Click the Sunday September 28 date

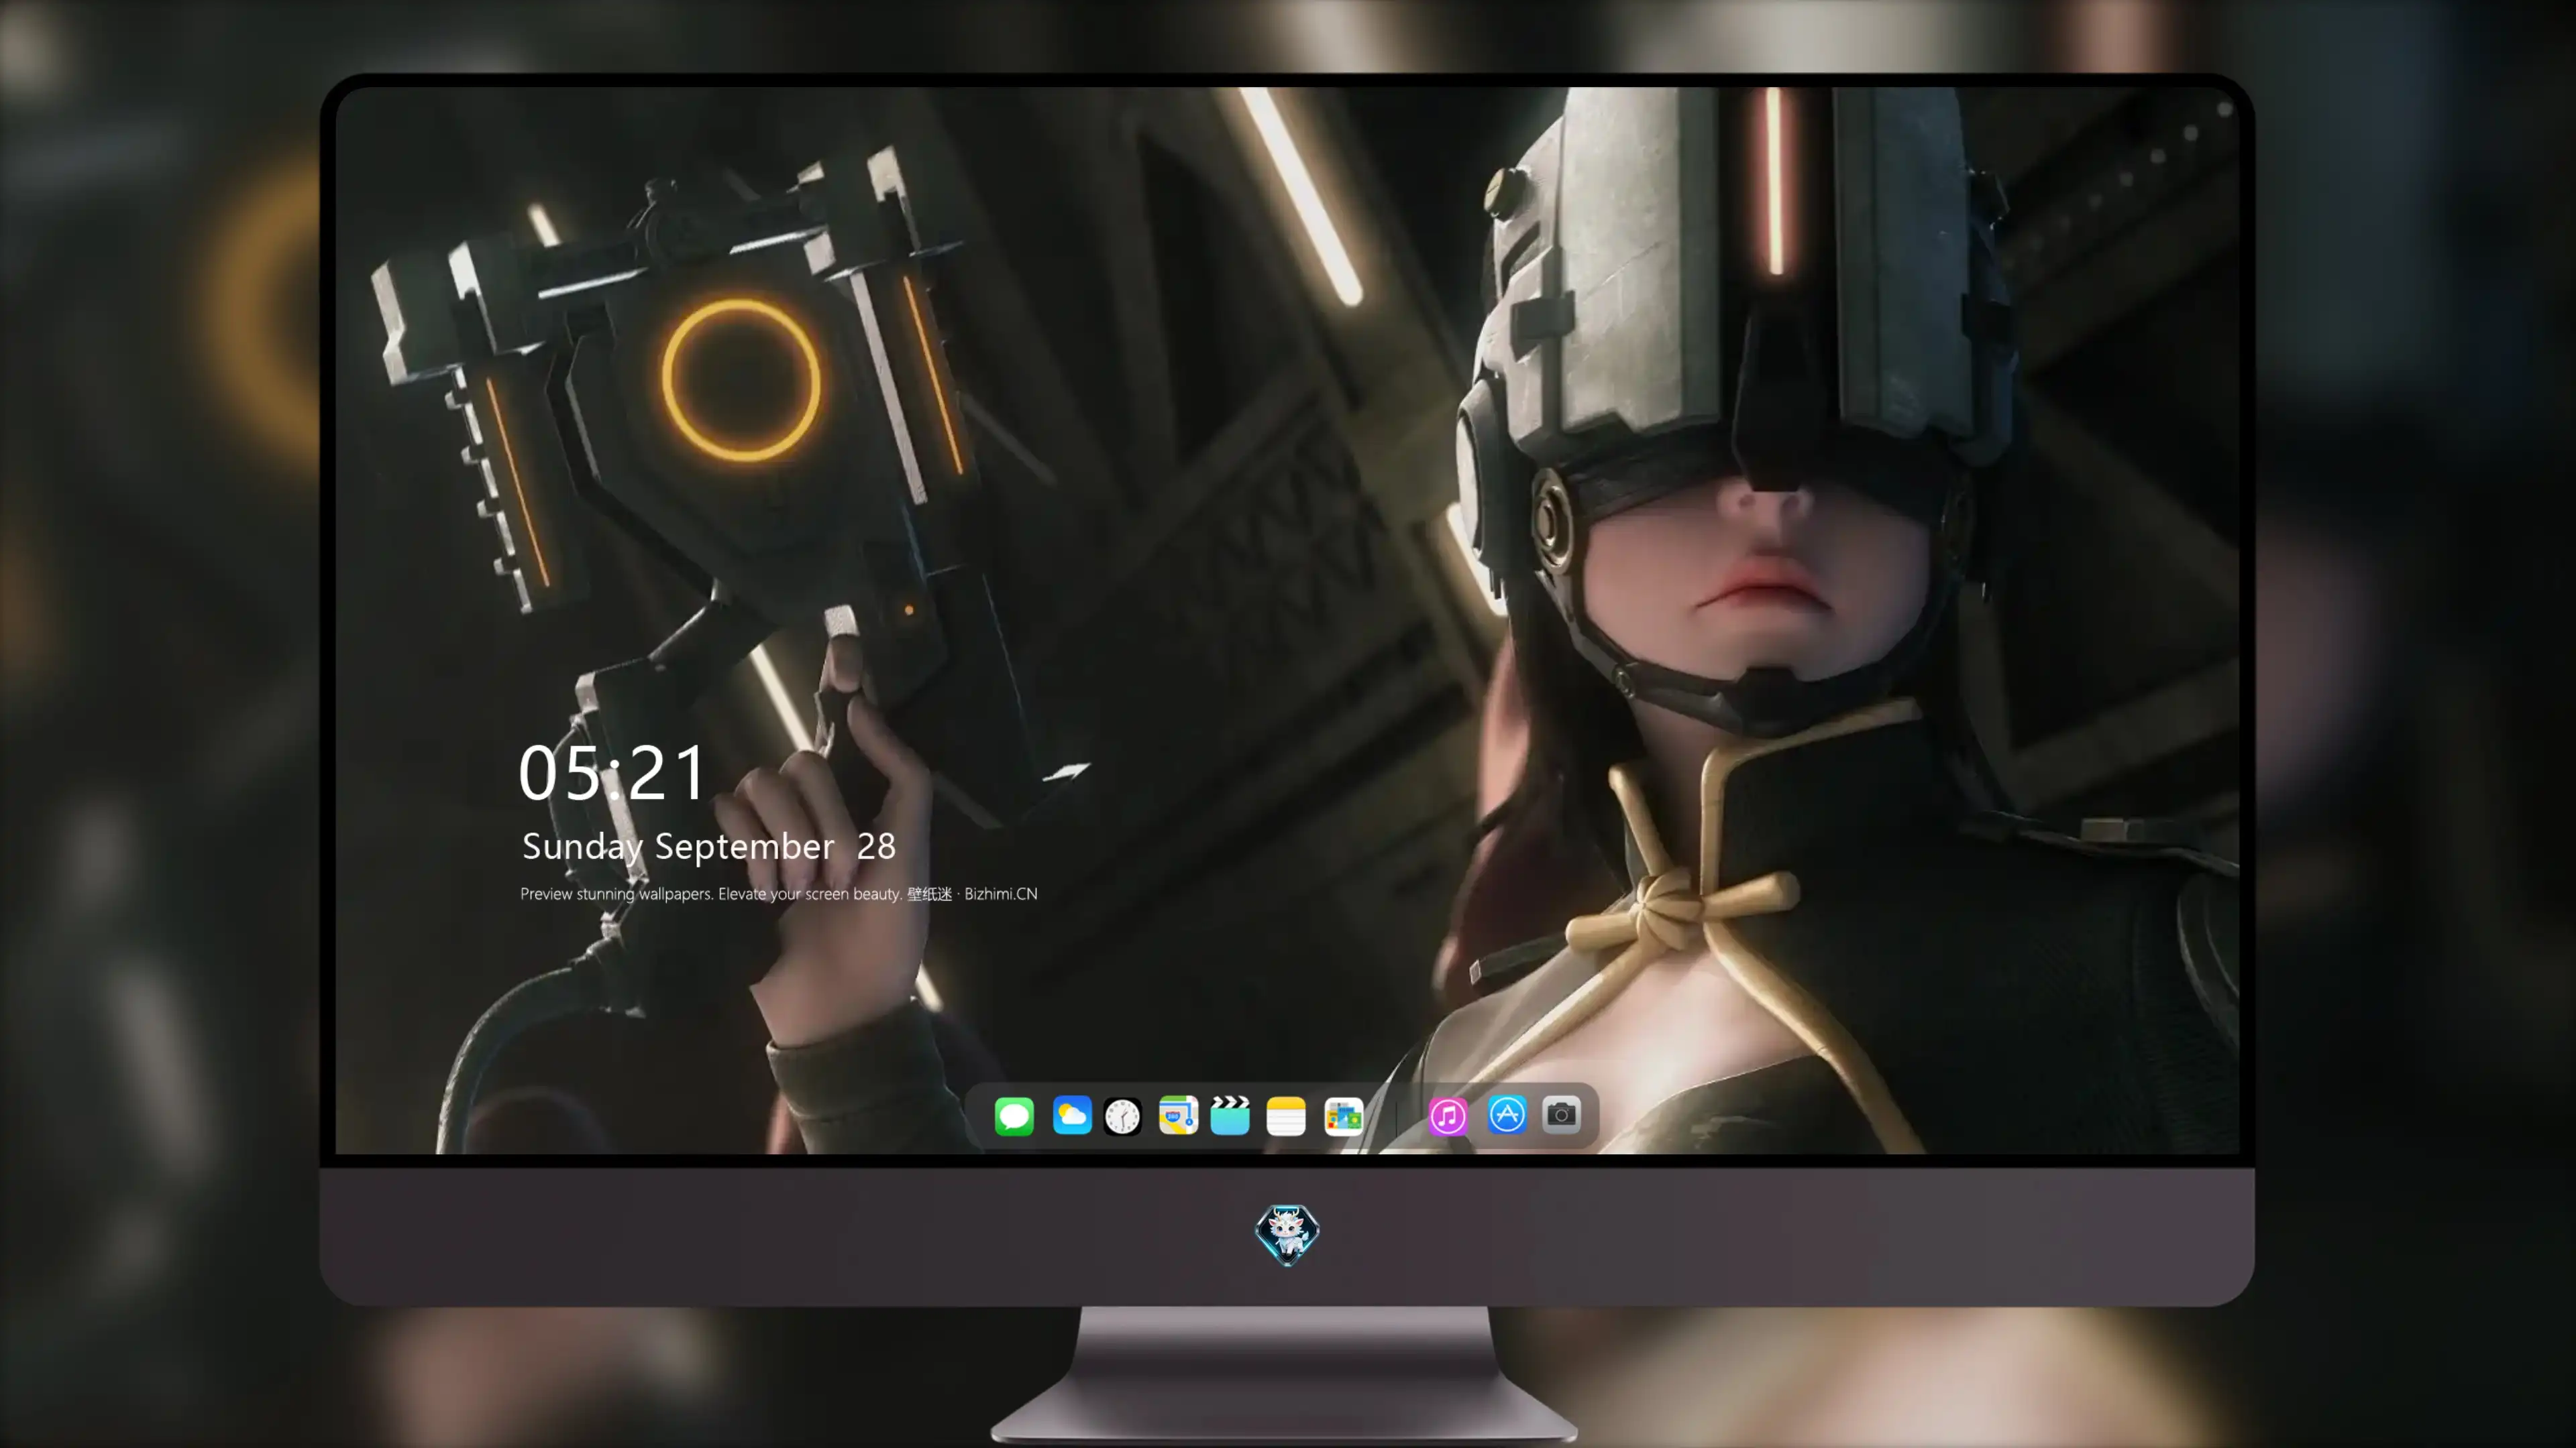click(709, 847)
